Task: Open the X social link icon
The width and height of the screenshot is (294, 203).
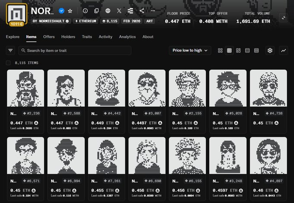Action: pyautogui.click(x=119, y=11)
